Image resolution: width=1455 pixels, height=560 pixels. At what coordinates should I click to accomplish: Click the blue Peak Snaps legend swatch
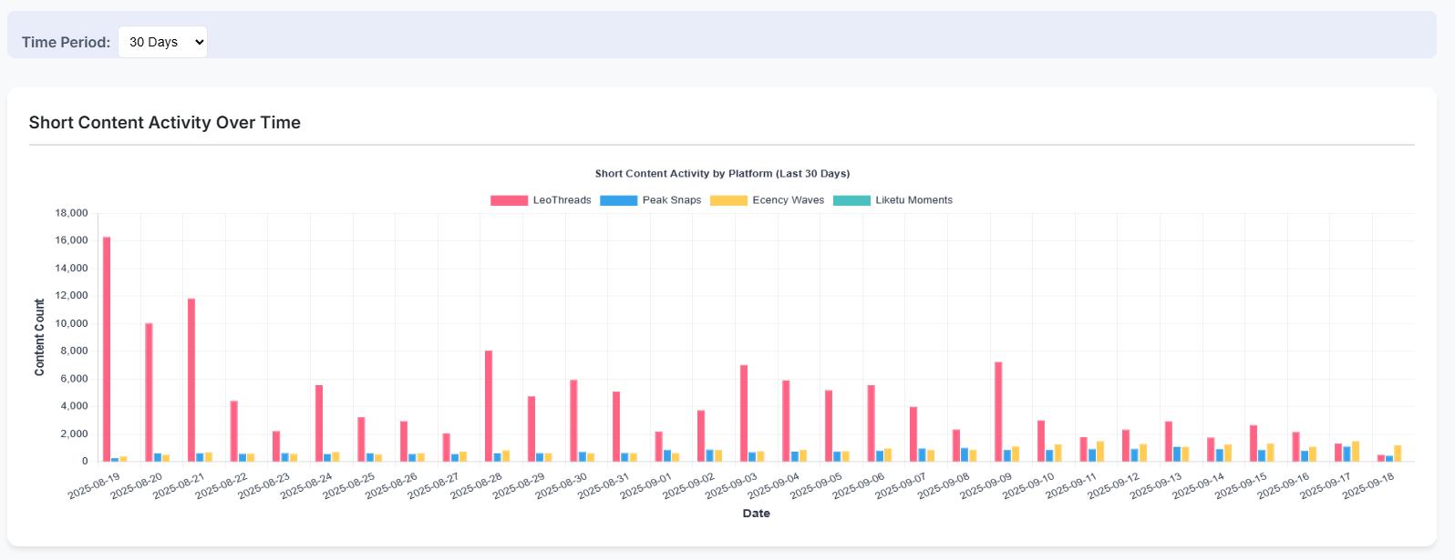tap(618, 200)
